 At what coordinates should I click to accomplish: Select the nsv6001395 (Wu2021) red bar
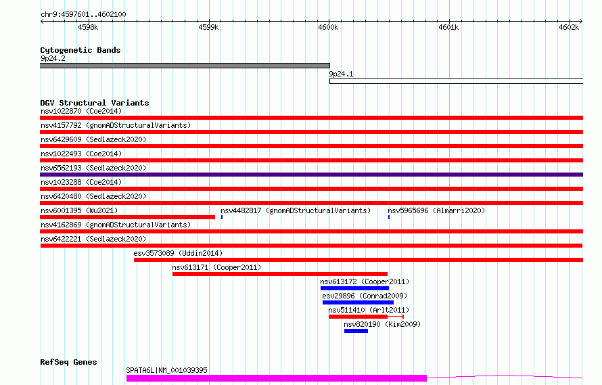point(127,217)
